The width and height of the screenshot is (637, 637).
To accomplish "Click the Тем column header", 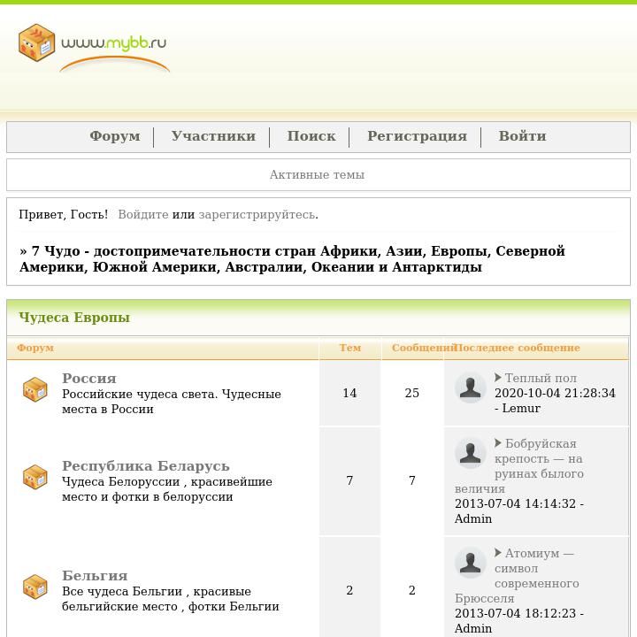I will [x=350, y=348].
